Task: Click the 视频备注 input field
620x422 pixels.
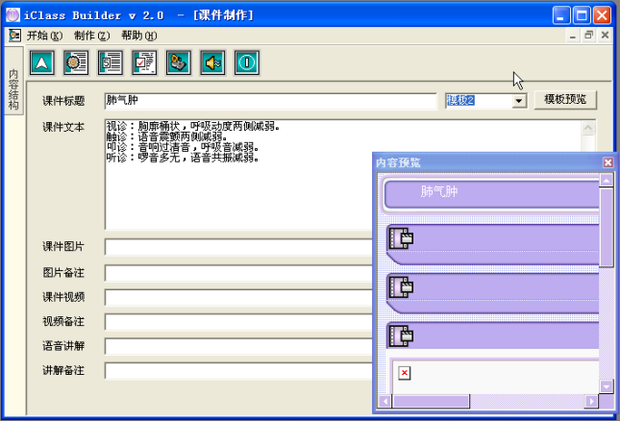Action: (x=238, y=321)
